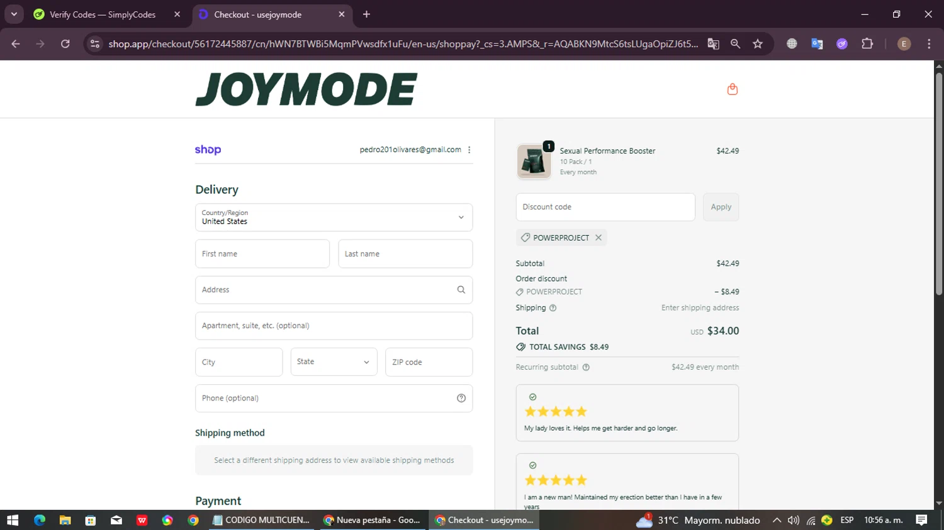The width and height of the screenshot is (944, 530).
Task: Close the Verify Codes tab
Action: (177, 14)
